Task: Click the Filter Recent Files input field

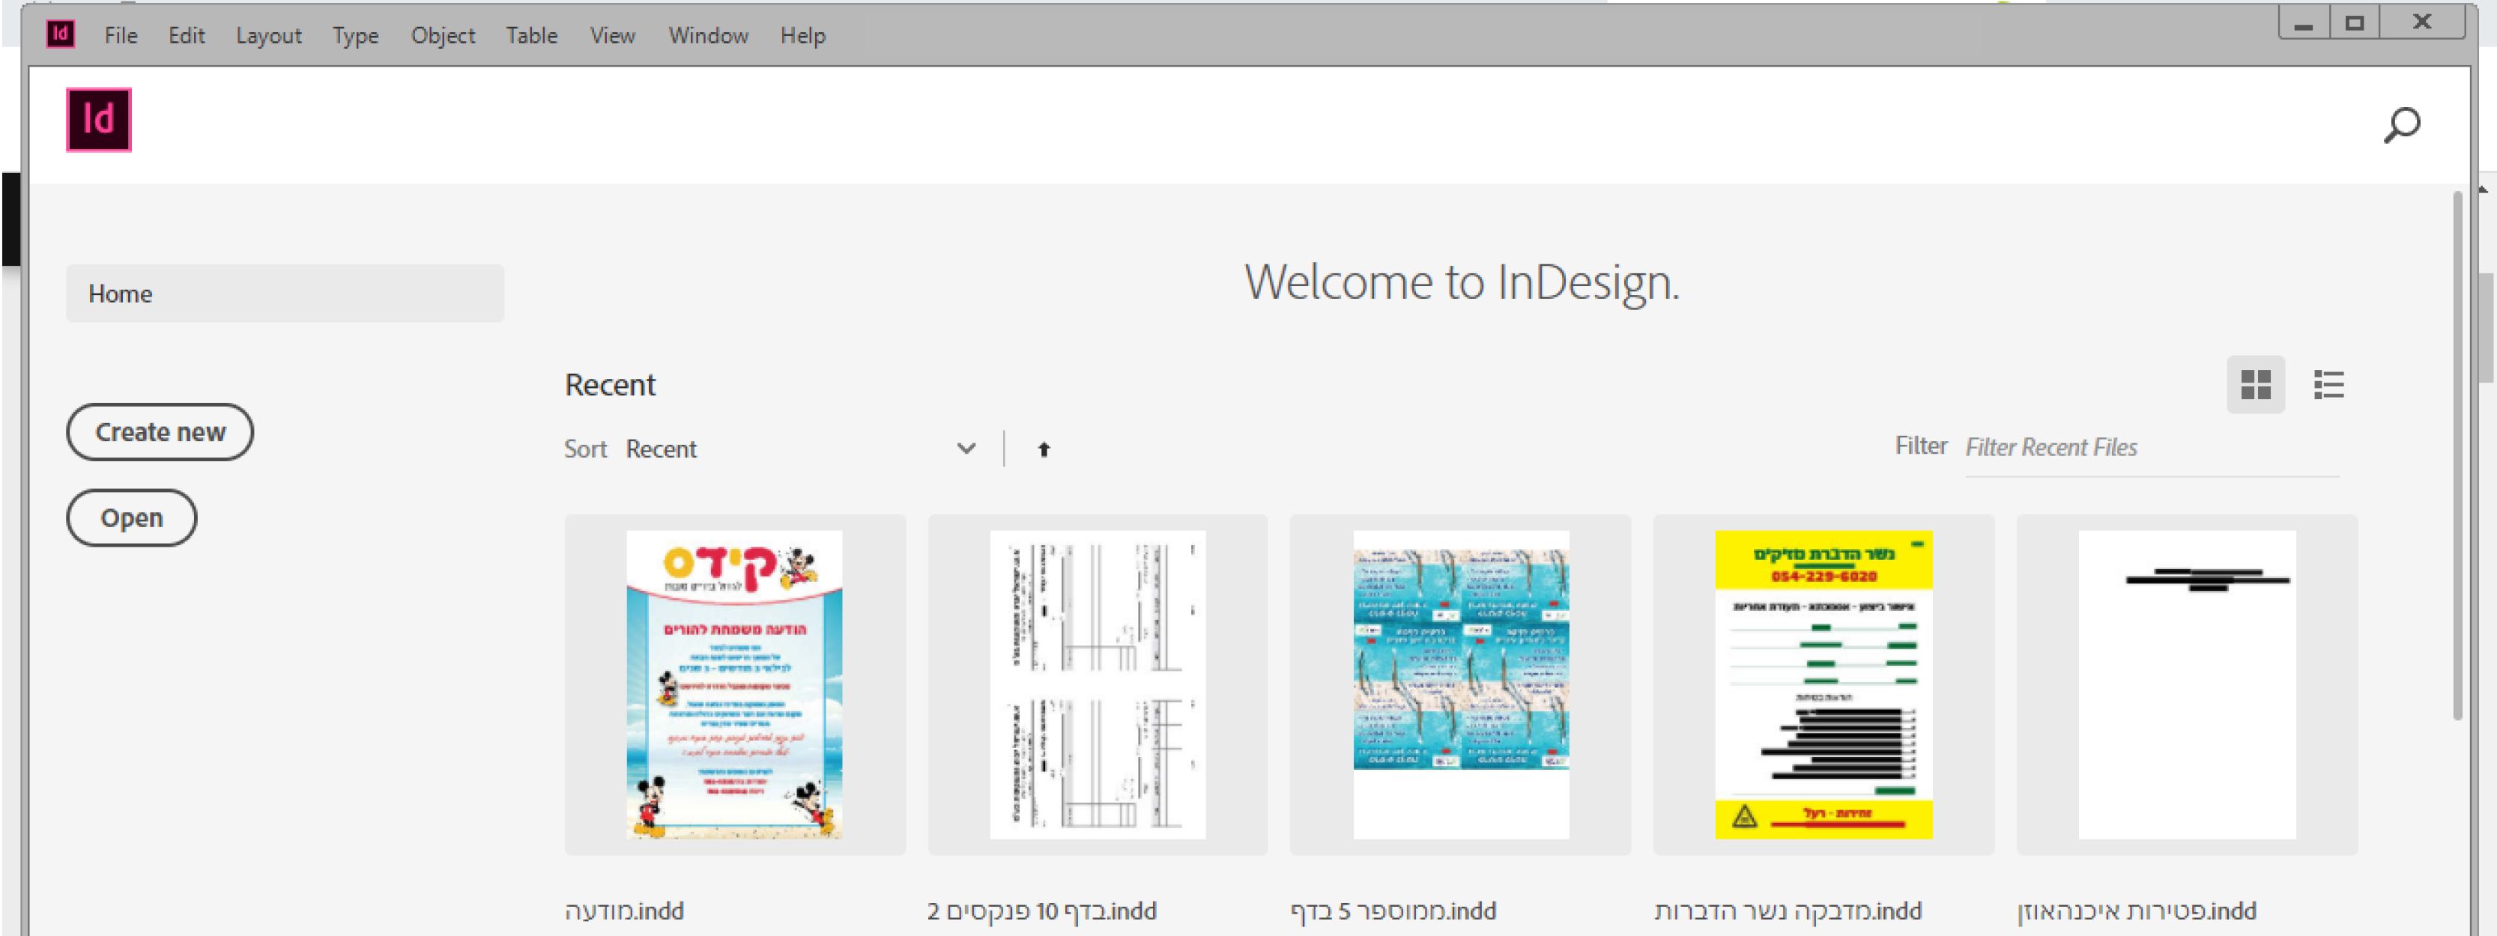Action: 2150,448
